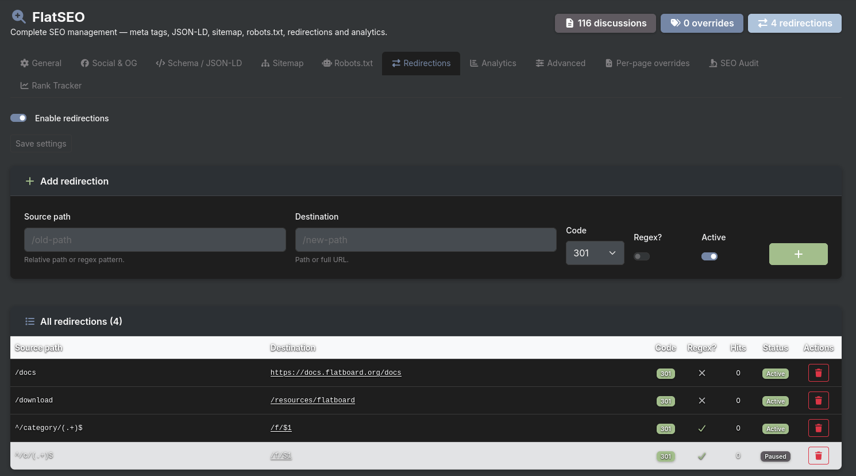Click the FlatSEO magnifier logo icon

tap(19, 17)
